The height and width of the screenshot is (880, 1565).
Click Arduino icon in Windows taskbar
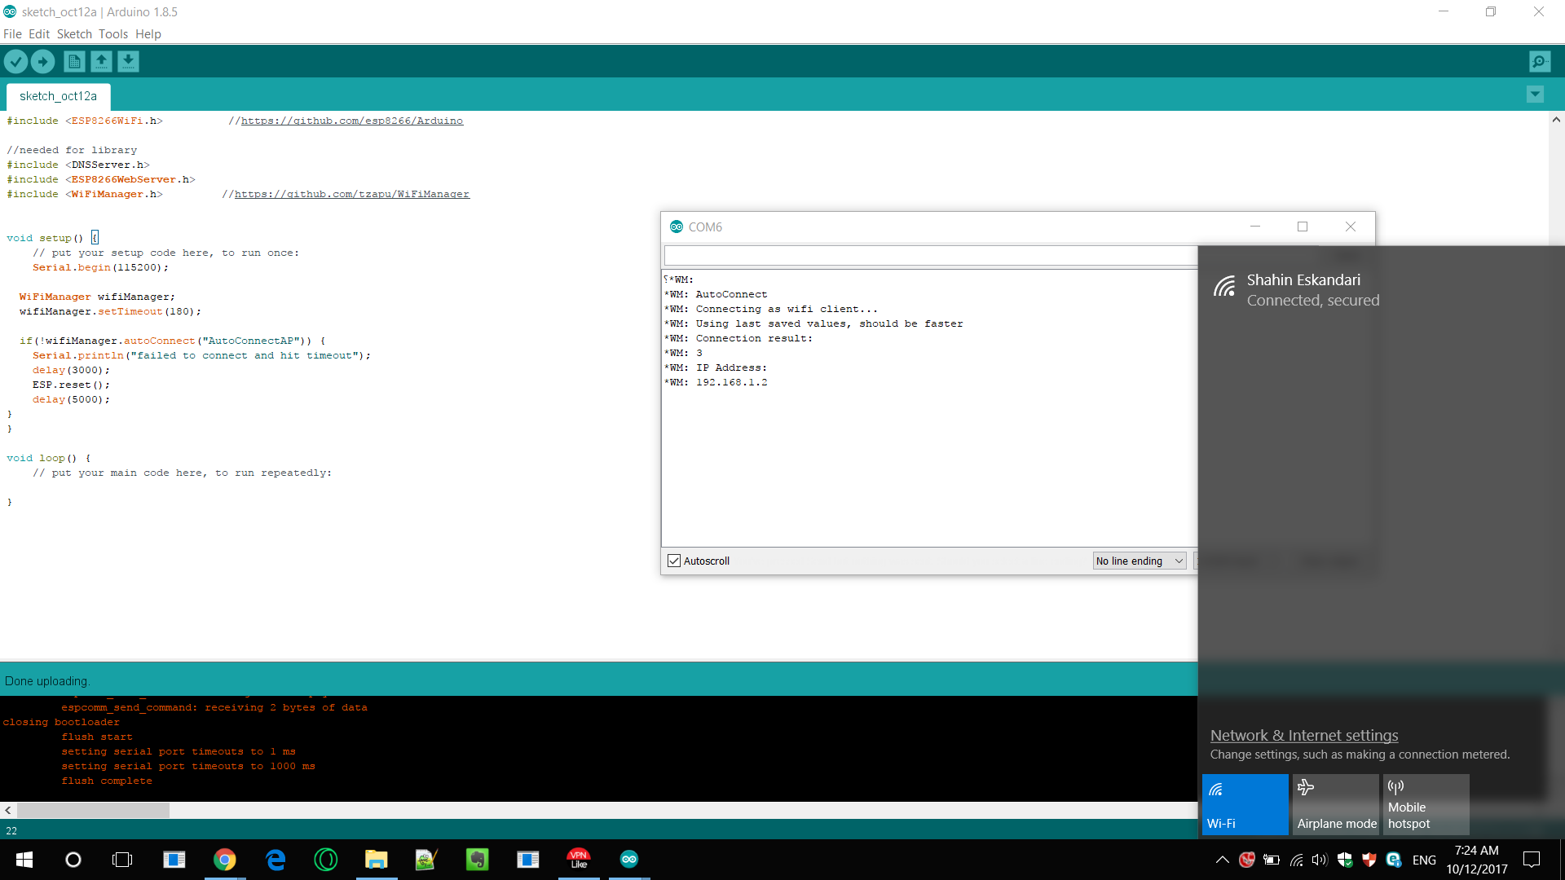[x=628, y=859]
